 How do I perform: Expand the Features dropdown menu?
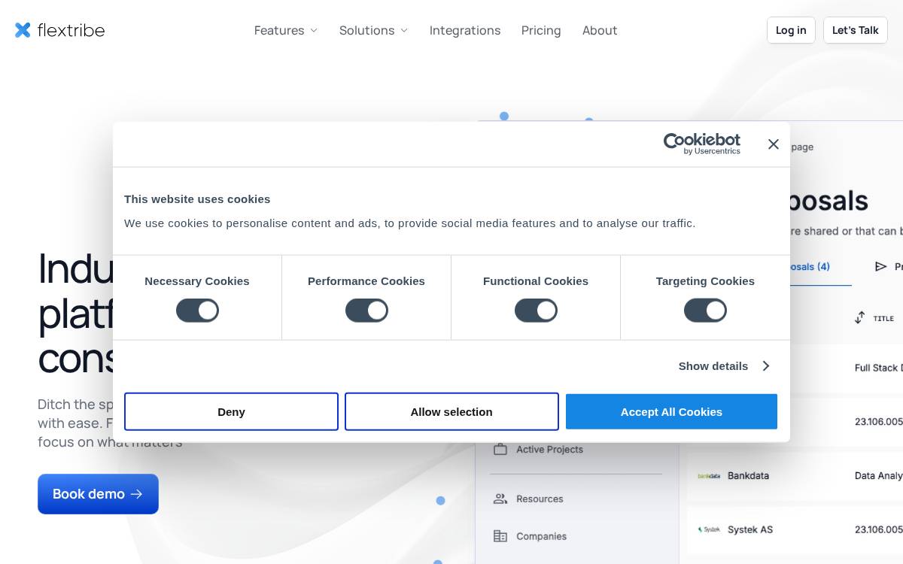click(286, 30)
